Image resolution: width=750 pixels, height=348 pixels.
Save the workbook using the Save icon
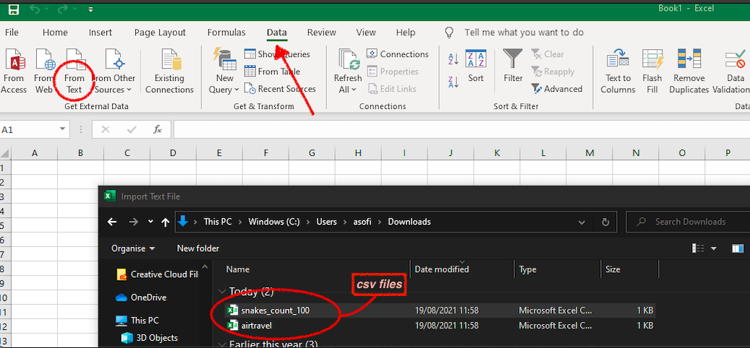tap(14, 9)
